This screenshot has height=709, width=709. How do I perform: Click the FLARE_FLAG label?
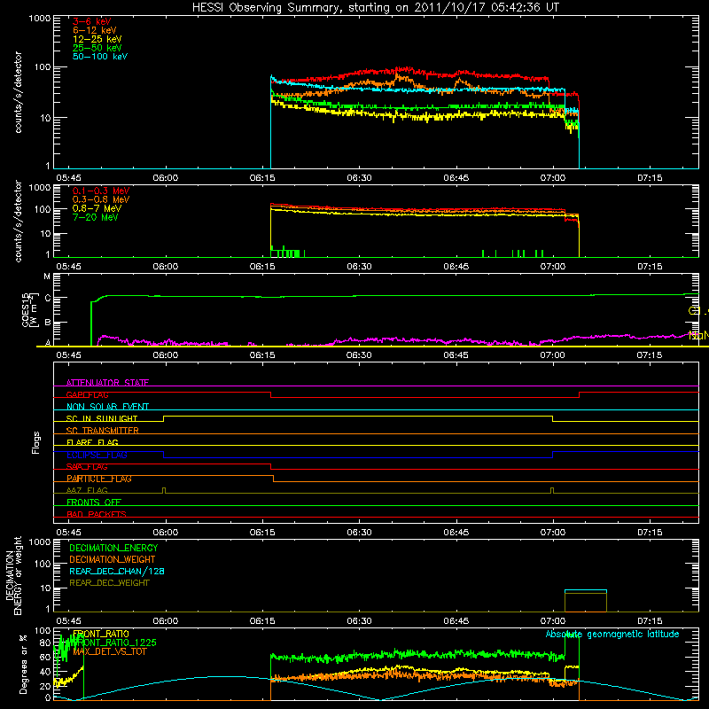click(x=92, y=442)
